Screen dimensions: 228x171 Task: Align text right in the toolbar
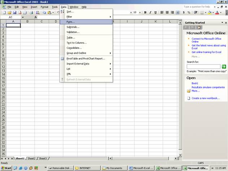(x=172, y=13)
